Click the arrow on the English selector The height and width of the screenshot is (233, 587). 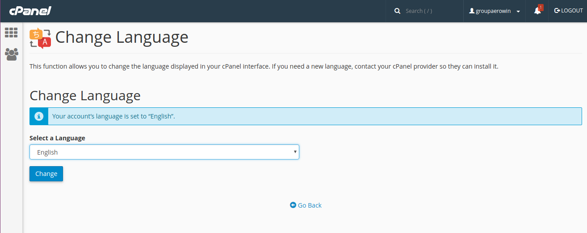tap(295, 152)
